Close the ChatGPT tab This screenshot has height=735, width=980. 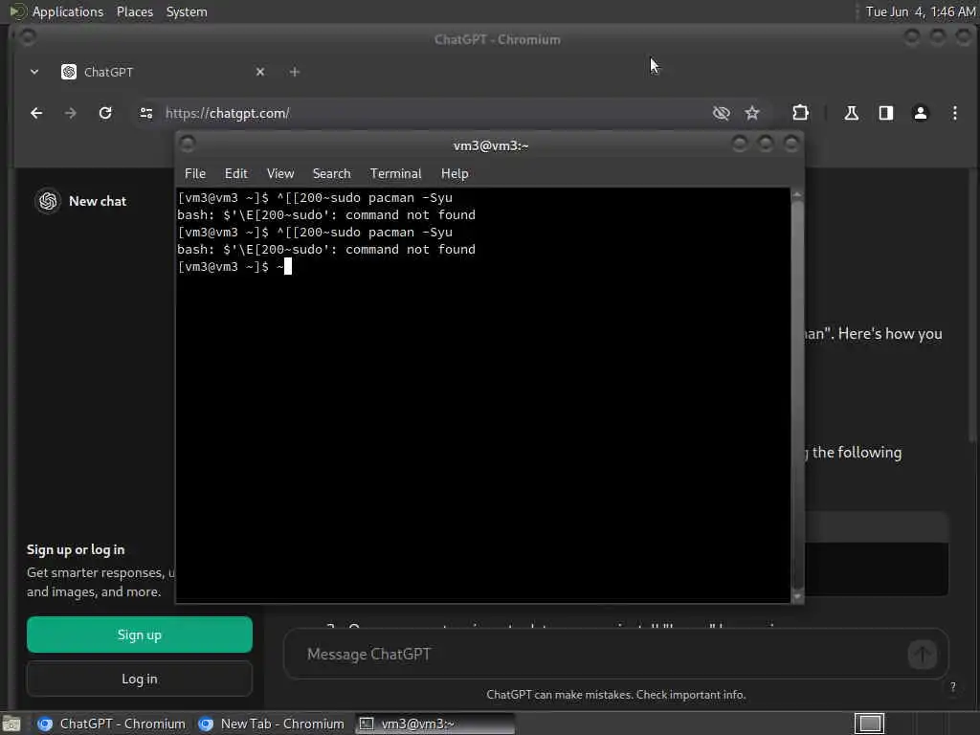tap(260, 72)
